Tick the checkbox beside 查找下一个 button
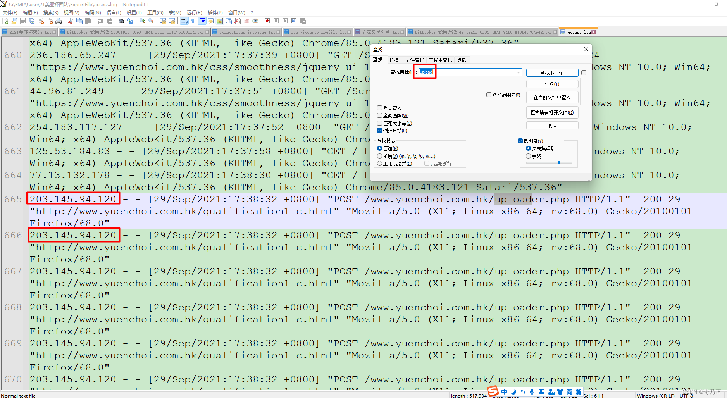 [584, 73]
